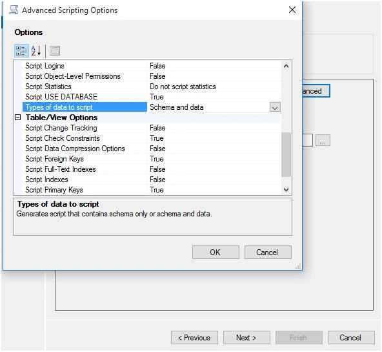Click False value for Script Data Compression Options
This screenshot has width=382, height=352.
pos(157,149)
